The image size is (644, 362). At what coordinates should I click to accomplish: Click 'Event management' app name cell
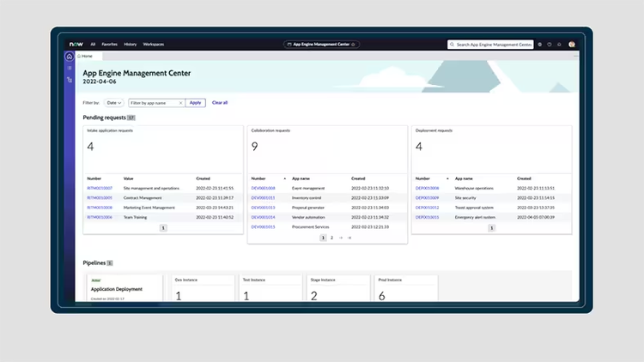point(308,189)
